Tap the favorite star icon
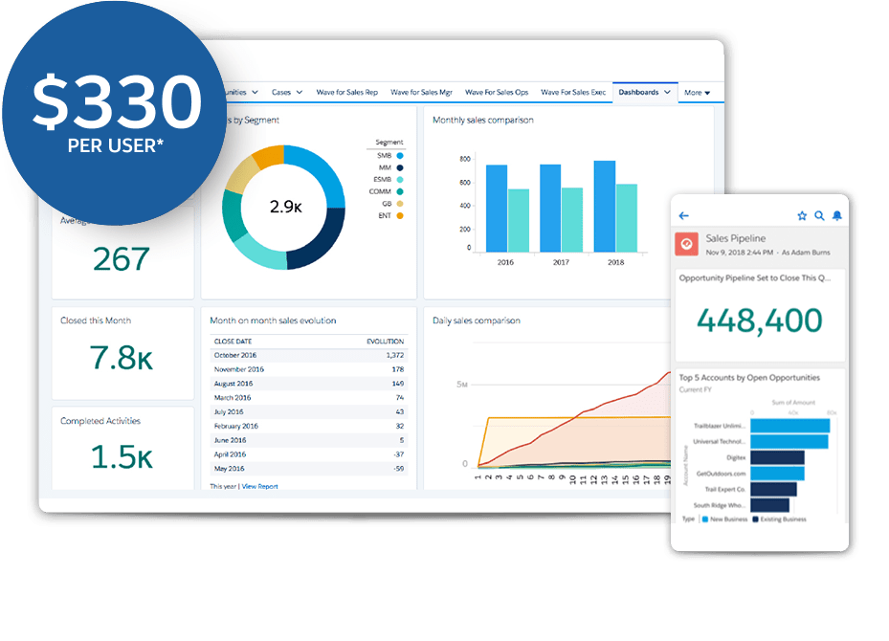Screen dimensions: 889x641 click(803, 216)
